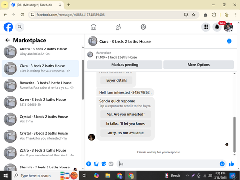Open File Explorer from taskbar
This screenshot has width=240, height=180.
coord(108,176)
